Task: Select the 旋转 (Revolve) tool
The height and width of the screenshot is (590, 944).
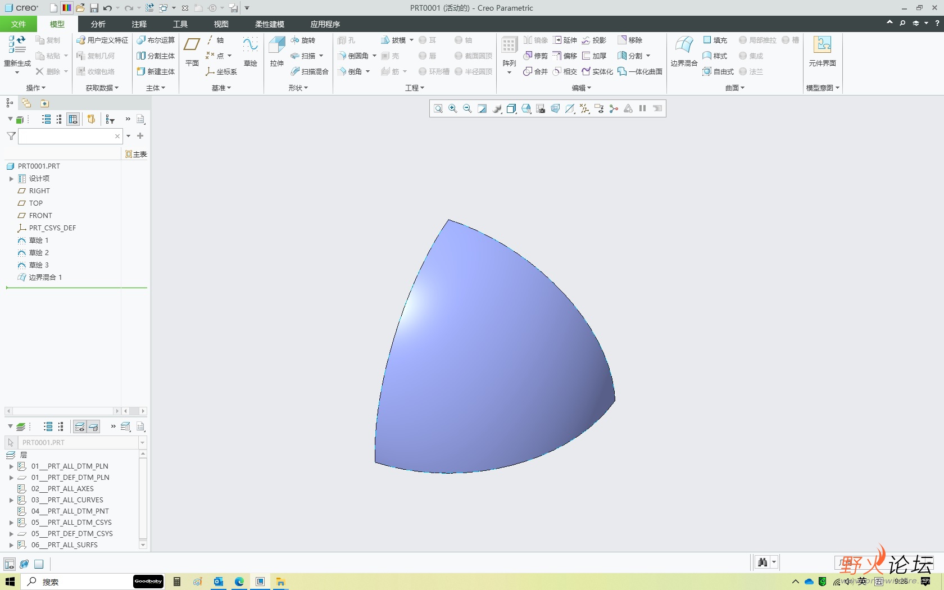Action: pos(303,40)
